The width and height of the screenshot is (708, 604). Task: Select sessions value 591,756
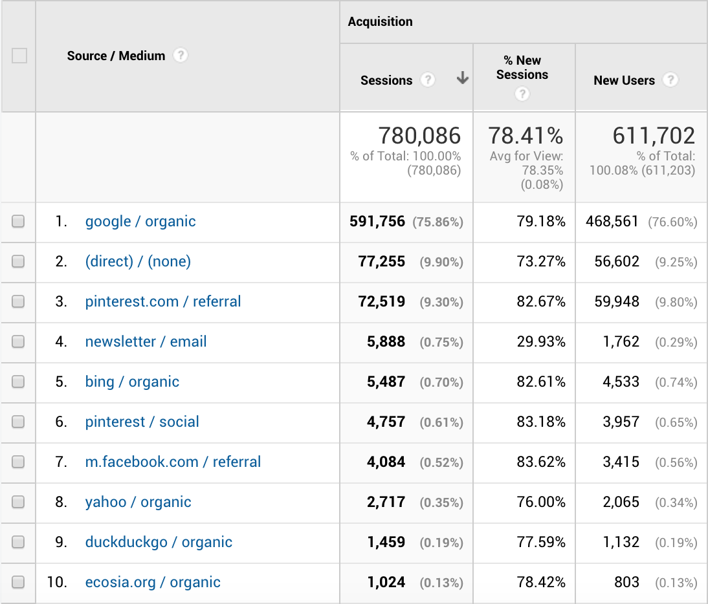[377, 221]
